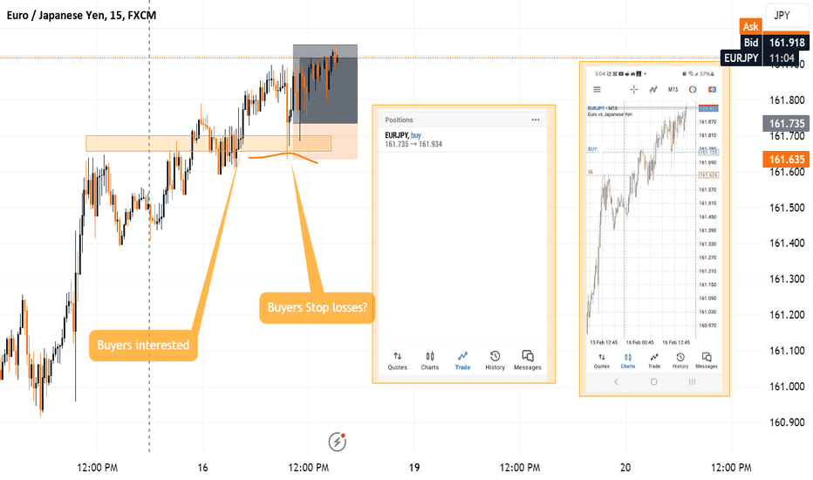
Task: Click the SL line label in phone chart
Action: click(590, 172)
